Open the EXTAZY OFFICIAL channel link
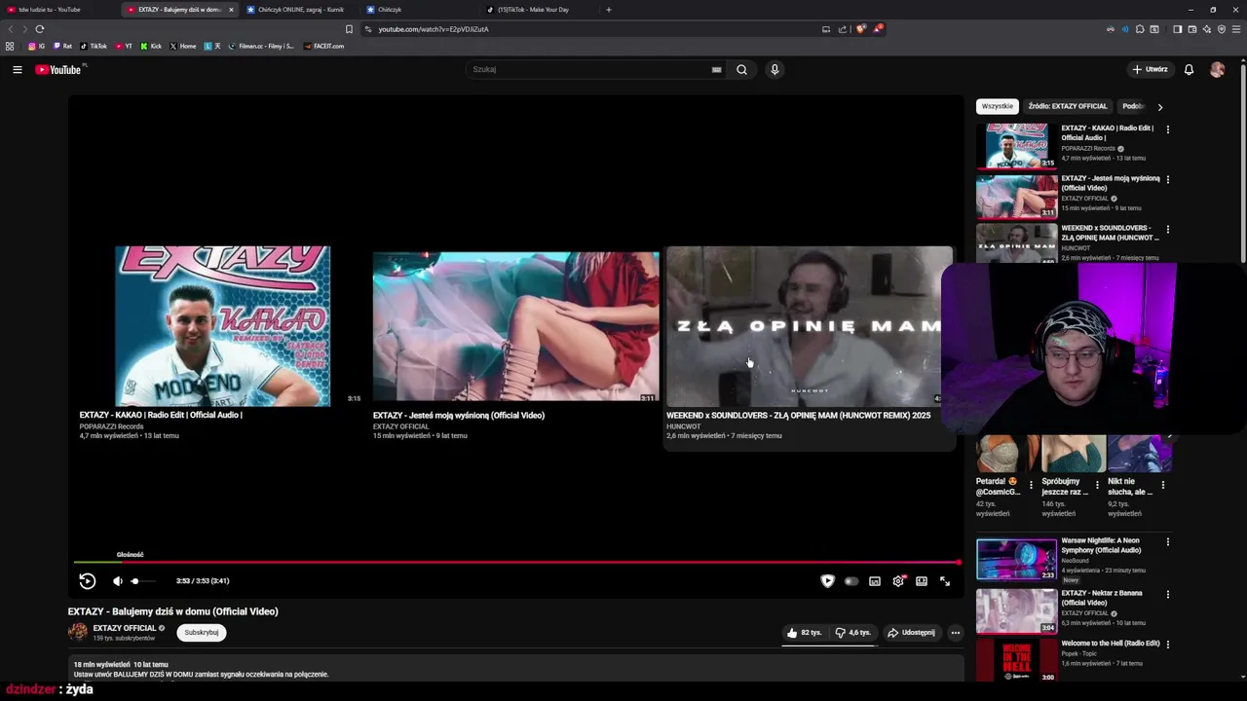The height and width of the screenshot is (701, 1247). (125, 628)
